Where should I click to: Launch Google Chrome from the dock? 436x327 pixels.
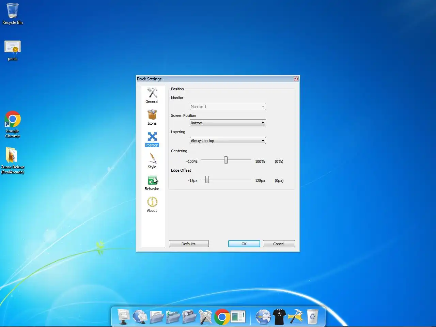222,317
